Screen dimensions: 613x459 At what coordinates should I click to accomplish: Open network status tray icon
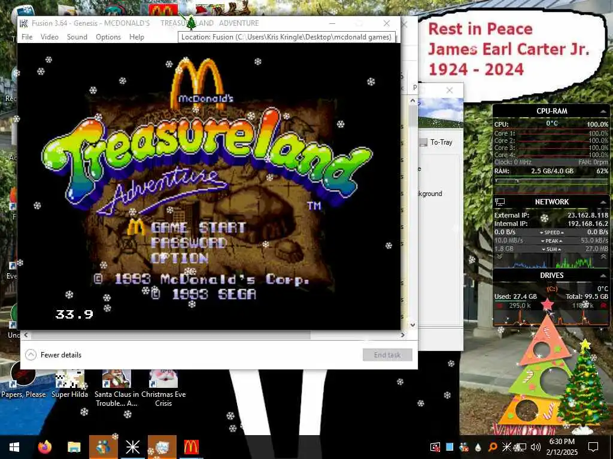pos(521,447)
